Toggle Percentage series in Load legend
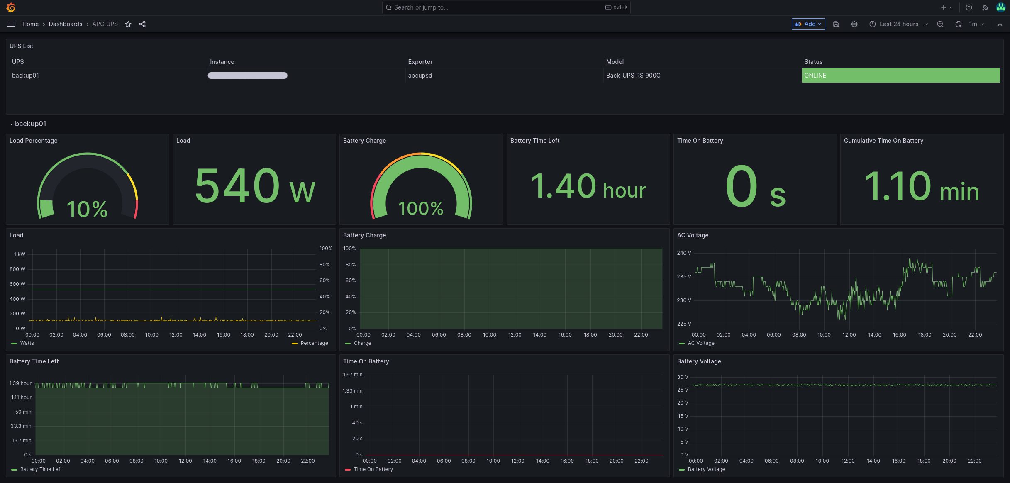1010x483 pixels. [314, 343]
